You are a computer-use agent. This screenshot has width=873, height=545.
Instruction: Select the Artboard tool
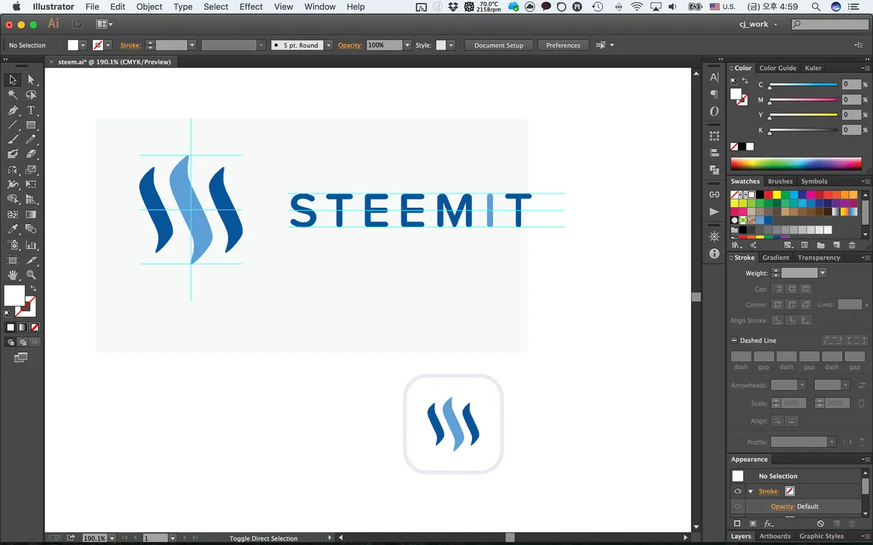[12, 260]
